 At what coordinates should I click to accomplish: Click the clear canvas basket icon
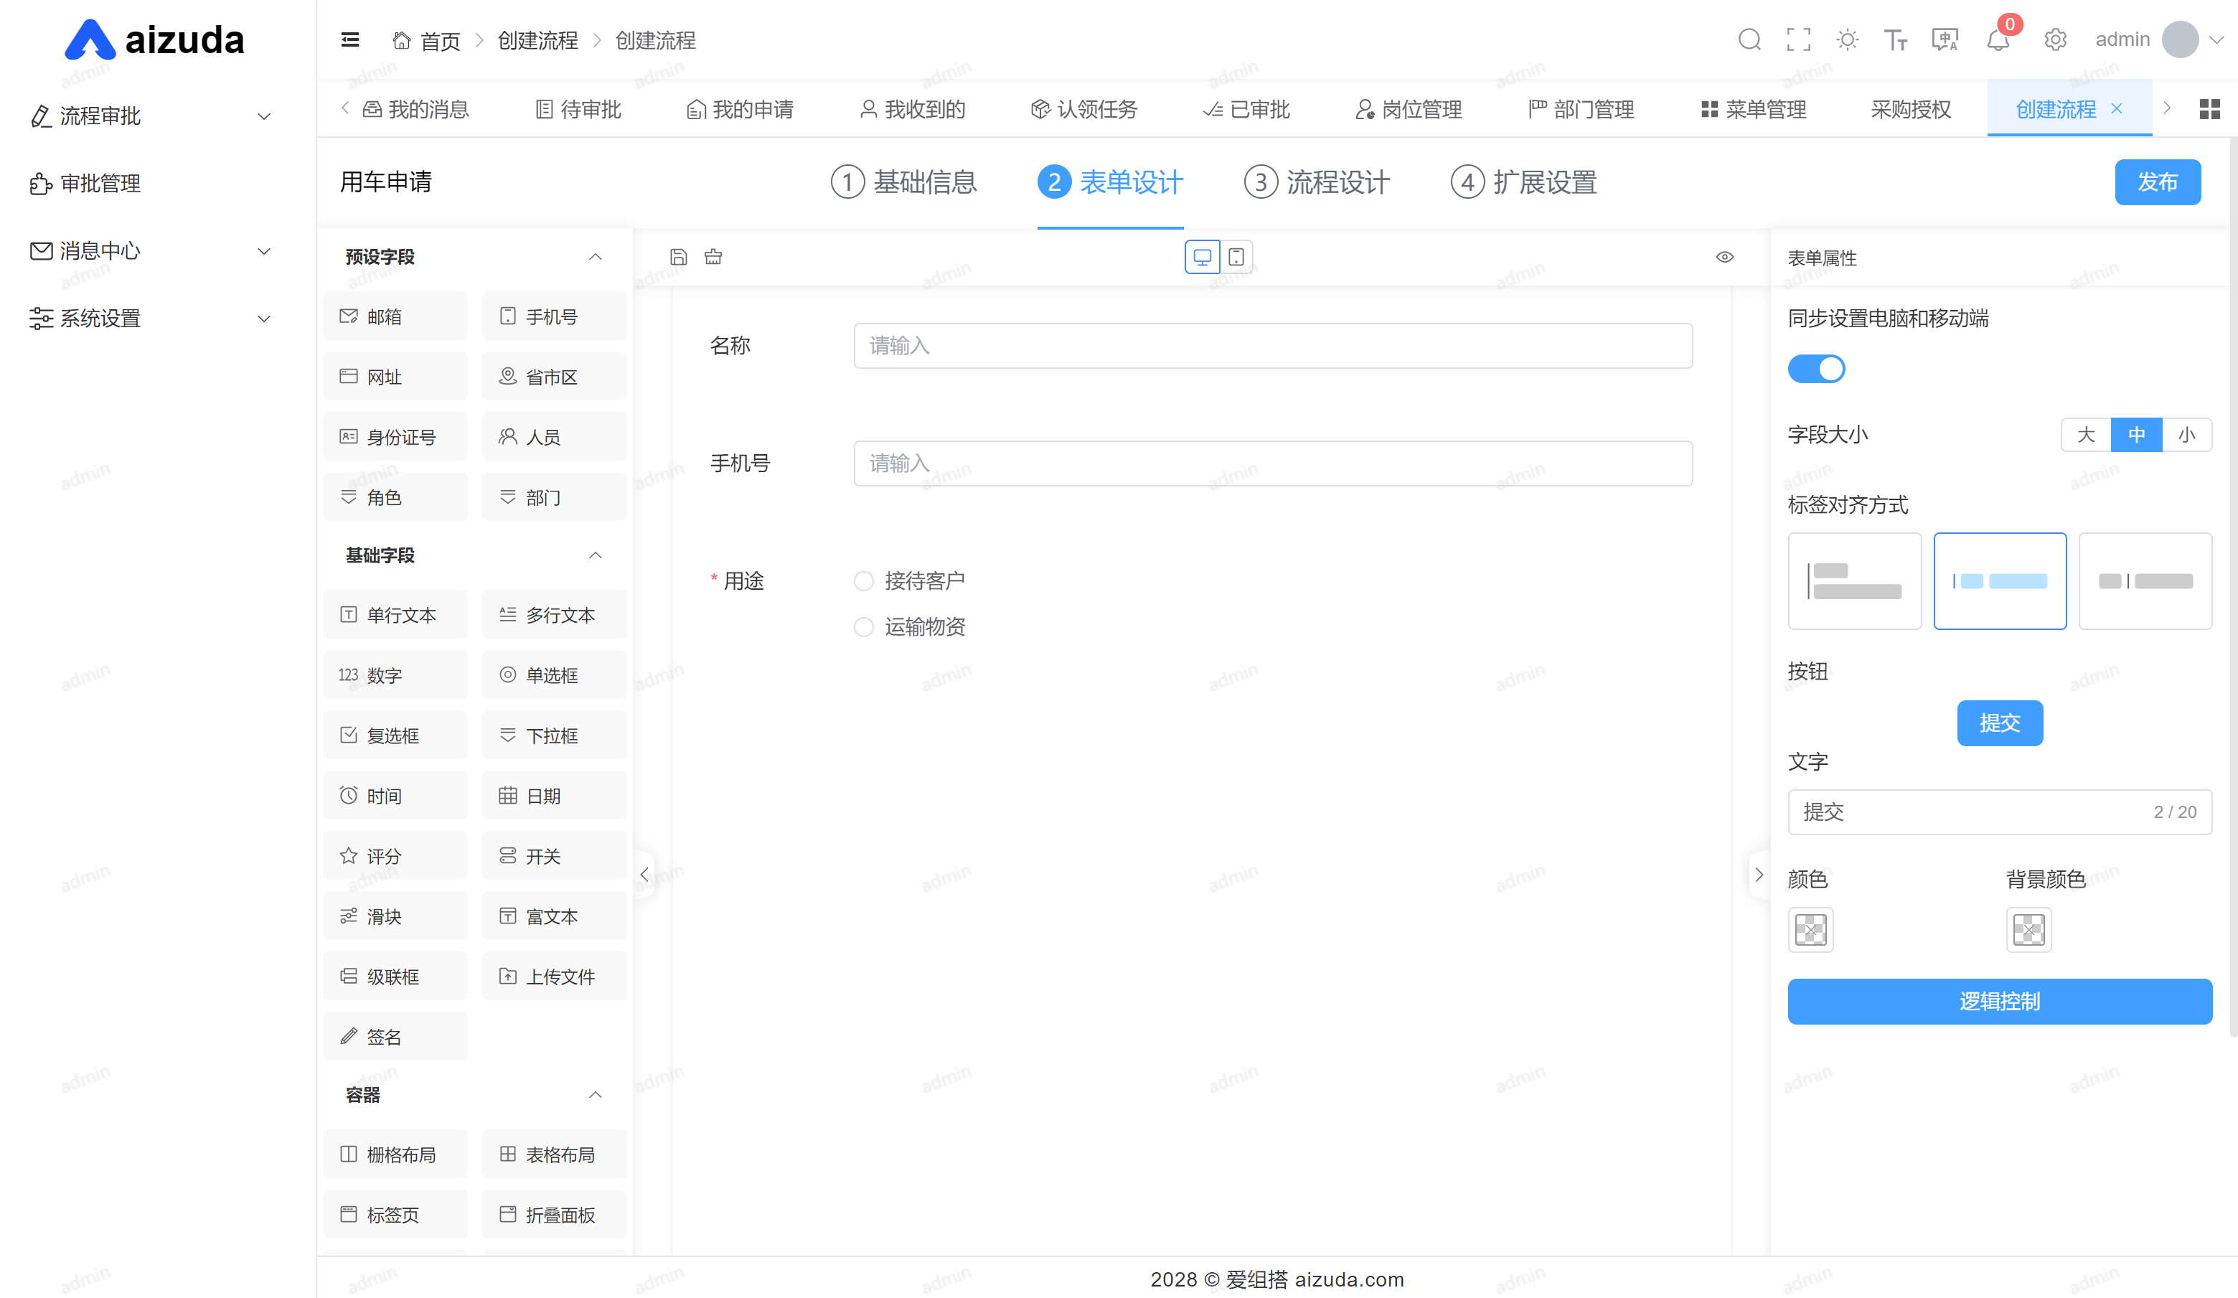click(x=713, y=258)
